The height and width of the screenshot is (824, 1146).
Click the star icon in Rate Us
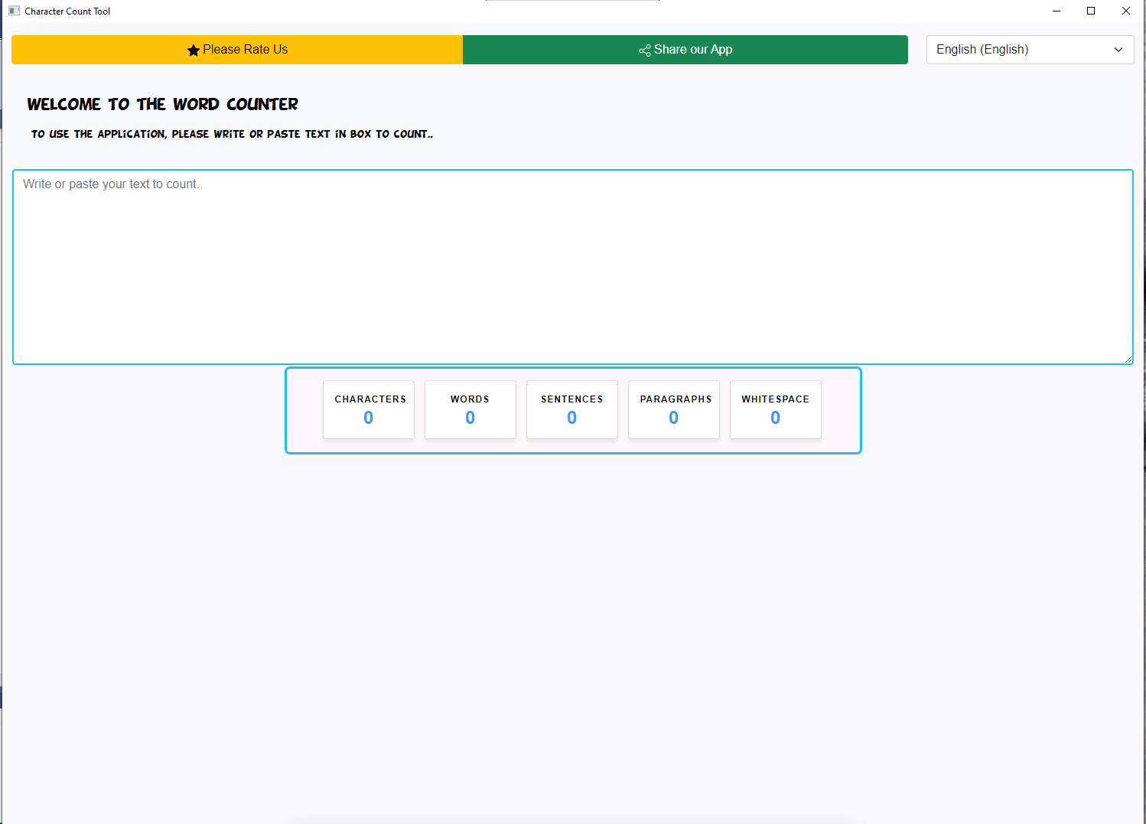(194, 50)
